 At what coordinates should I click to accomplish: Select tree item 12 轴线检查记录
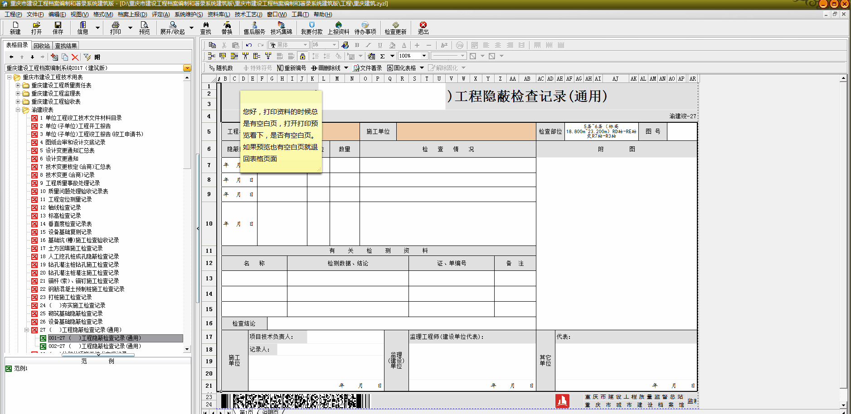64,207
